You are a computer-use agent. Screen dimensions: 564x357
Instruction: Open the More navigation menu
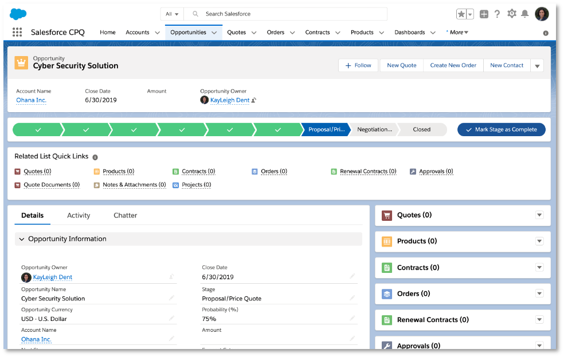tap(457, 32)
